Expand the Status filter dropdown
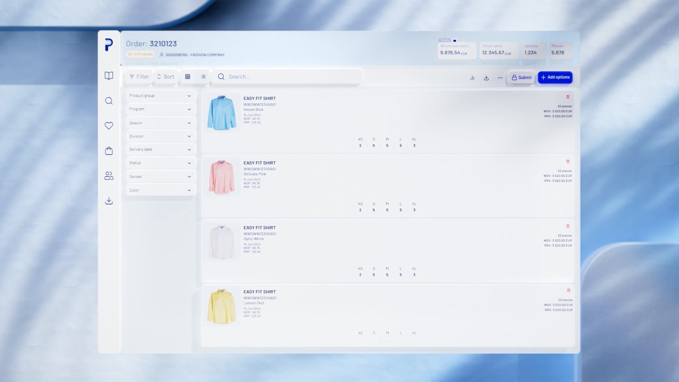 [x=160, y=163]
